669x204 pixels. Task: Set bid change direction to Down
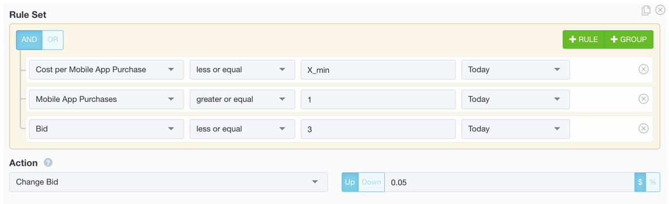371,182
